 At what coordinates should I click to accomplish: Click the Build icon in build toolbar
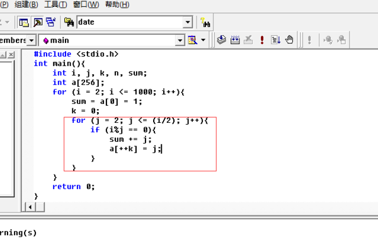[235, 40]
